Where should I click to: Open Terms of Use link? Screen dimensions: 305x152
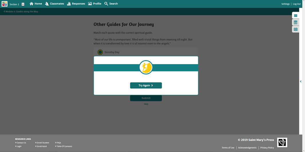pyautogui.click(x=228, y=148)
